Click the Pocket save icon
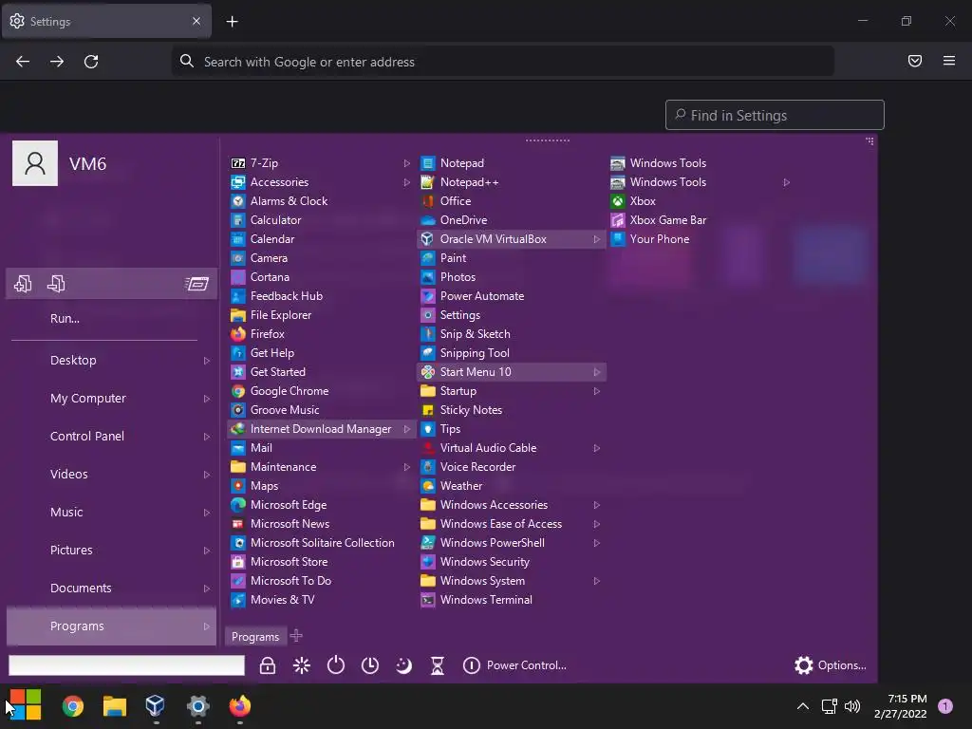972x729 pixels. pyautogui.click(x=914, y=61)
